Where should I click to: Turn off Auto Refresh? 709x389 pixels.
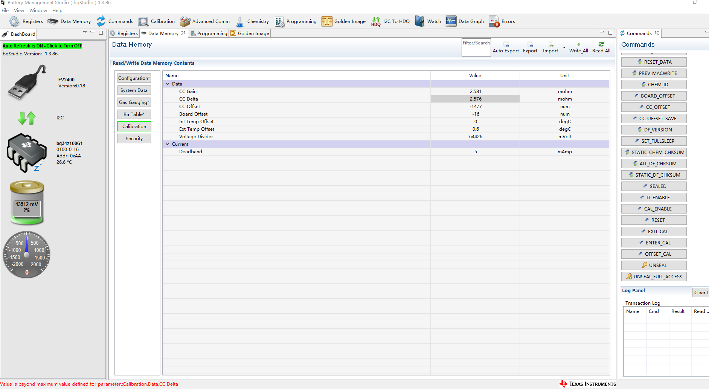(x=42, y=46)
